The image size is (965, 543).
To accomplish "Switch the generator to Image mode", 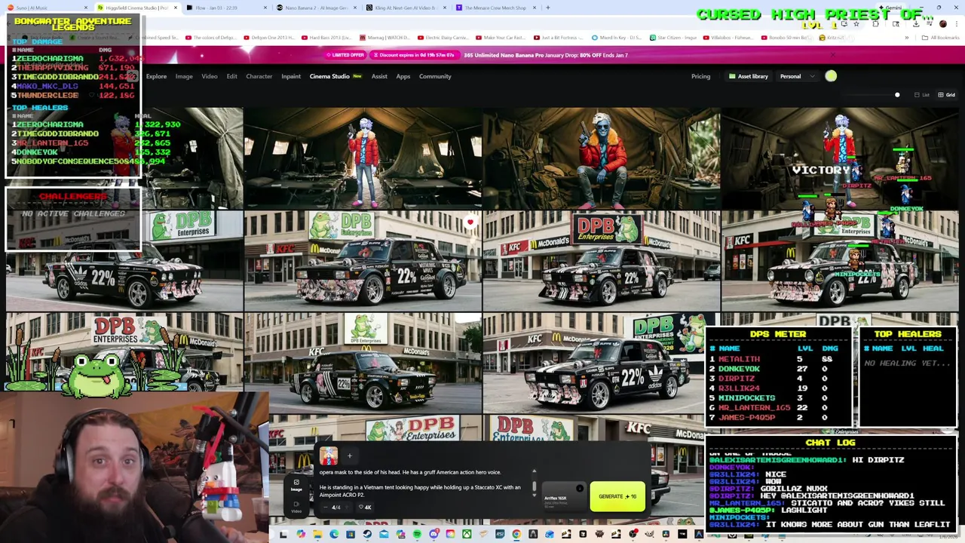I will coord(296,485).
